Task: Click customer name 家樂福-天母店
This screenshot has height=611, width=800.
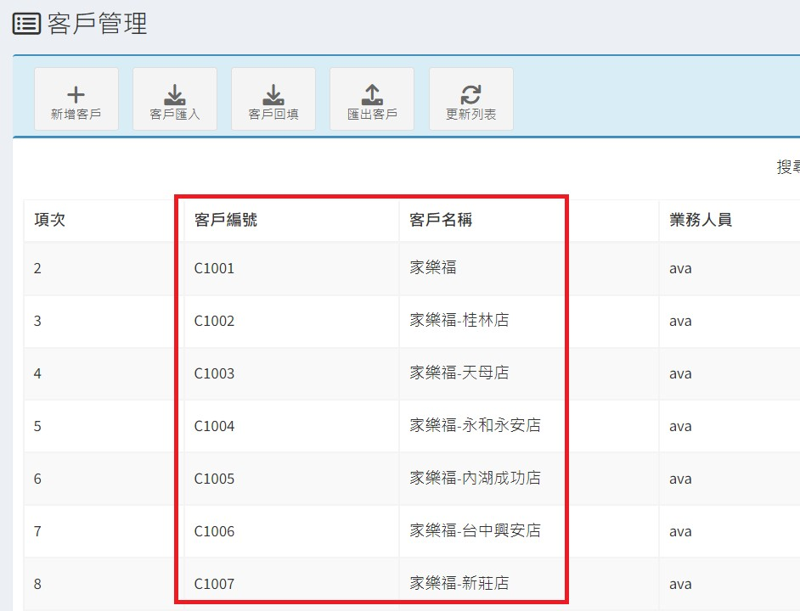Action: tap(459, 373)
